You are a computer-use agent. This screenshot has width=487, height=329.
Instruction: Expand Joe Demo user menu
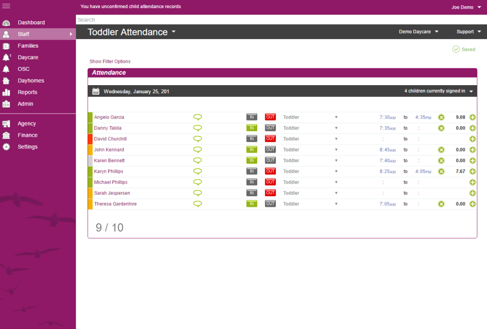(466, 7)
